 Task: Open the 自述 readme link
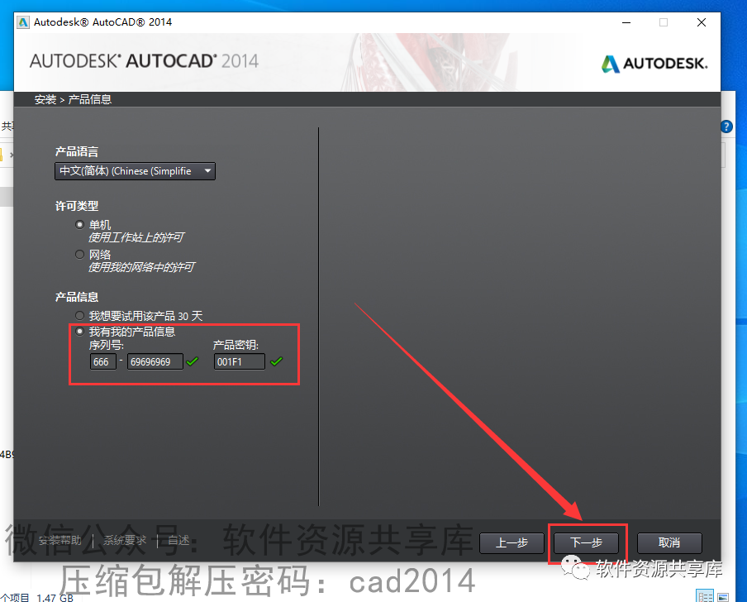[x=178, y=541]
